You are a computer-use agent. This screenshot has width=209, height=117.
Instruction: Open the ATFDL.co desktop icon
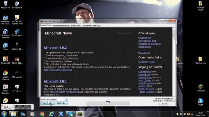pos(17,88)
